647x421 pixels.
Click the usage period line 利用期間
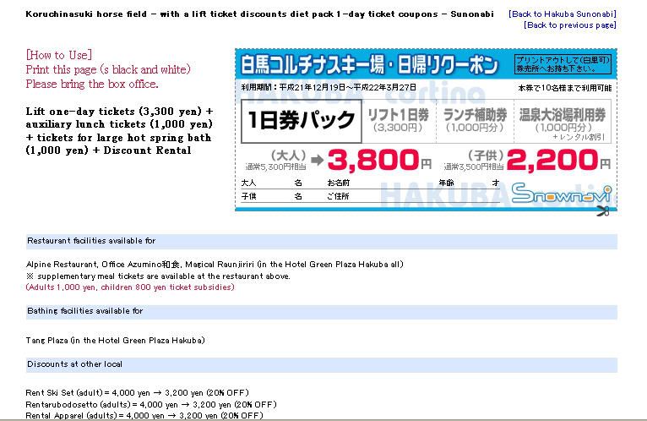point(329,88)
